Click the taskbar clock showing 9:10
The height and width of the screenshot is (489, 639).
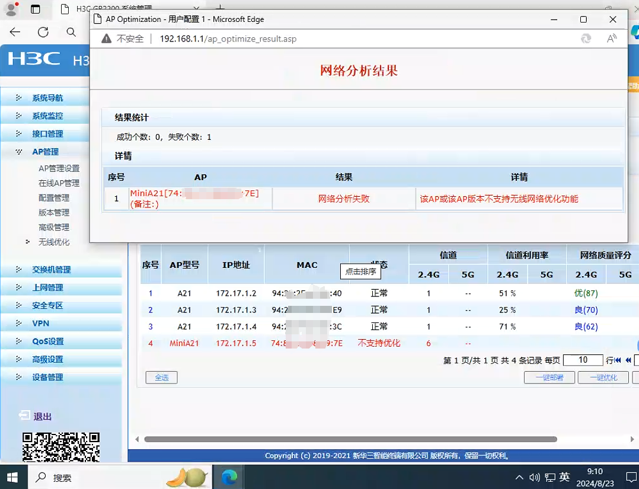click(595, 471)
